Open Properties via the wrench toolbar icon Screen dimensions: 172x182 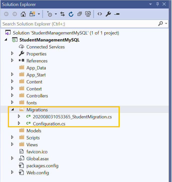click(108, 14)
